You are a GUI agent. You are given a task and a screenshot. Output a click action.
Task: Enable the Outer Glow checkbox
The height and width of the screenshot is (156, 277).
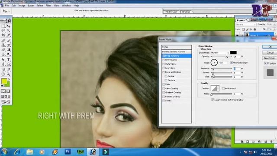pyautogui.click(x=164, y=64)
